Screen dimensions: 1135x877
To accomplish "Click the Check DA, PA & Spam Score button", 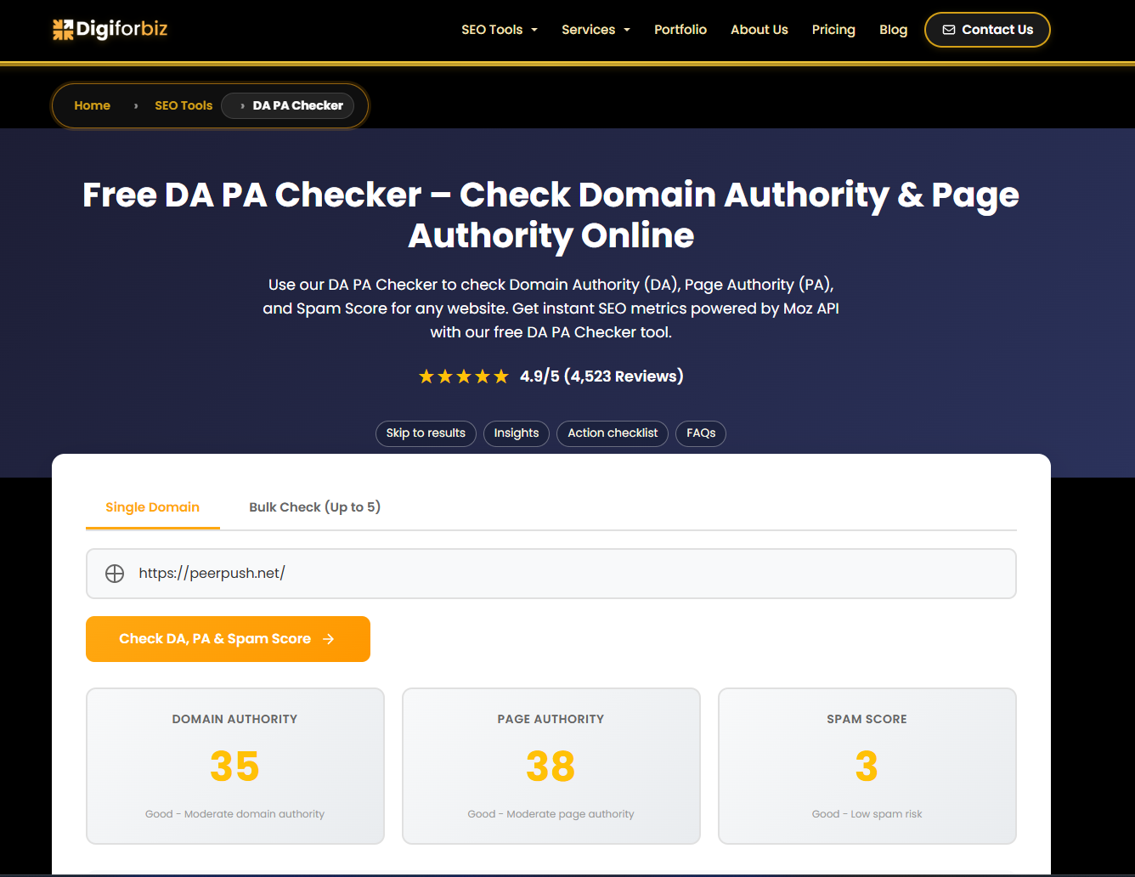I will tap(228, 639).
